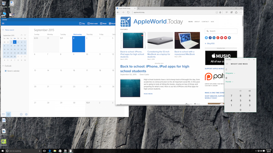Click the New event plus button
The width and height of the screenshot is (273, 153).
pos(3,30)
